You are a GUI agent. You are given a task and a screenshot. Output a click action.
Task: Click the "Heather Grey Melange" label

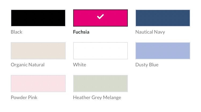coord(97,97)
